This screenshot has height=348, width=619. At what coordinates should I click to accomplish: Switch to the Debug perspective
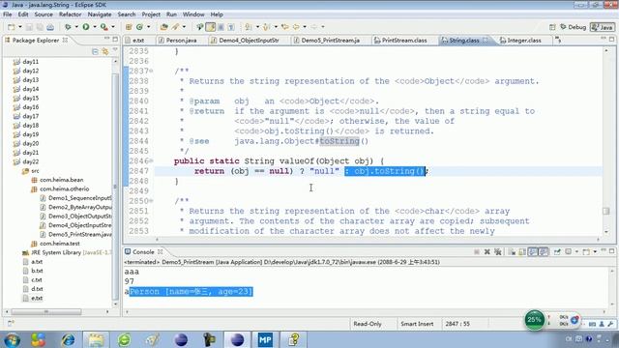(573, 27)
